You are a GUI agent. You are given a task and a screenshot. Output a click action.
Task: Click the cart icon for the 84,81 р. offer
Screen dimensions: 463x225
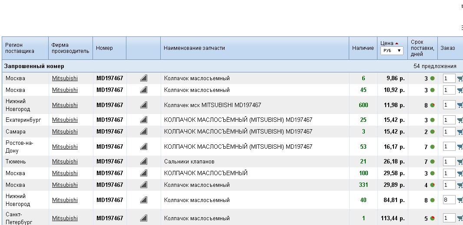[460, 200]
